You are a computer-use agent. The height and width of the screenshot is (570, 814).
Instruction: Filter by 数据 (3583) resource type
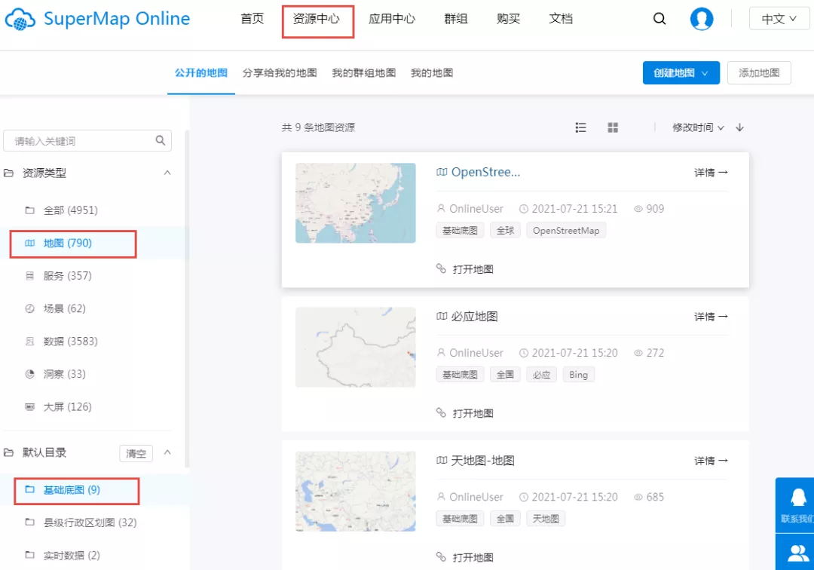click(71, 341)
